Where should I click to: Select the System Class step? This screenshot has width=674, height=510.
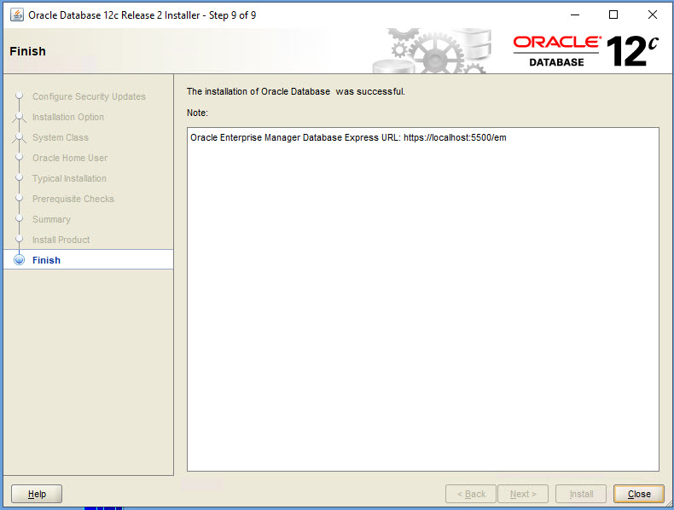point(61,137)
